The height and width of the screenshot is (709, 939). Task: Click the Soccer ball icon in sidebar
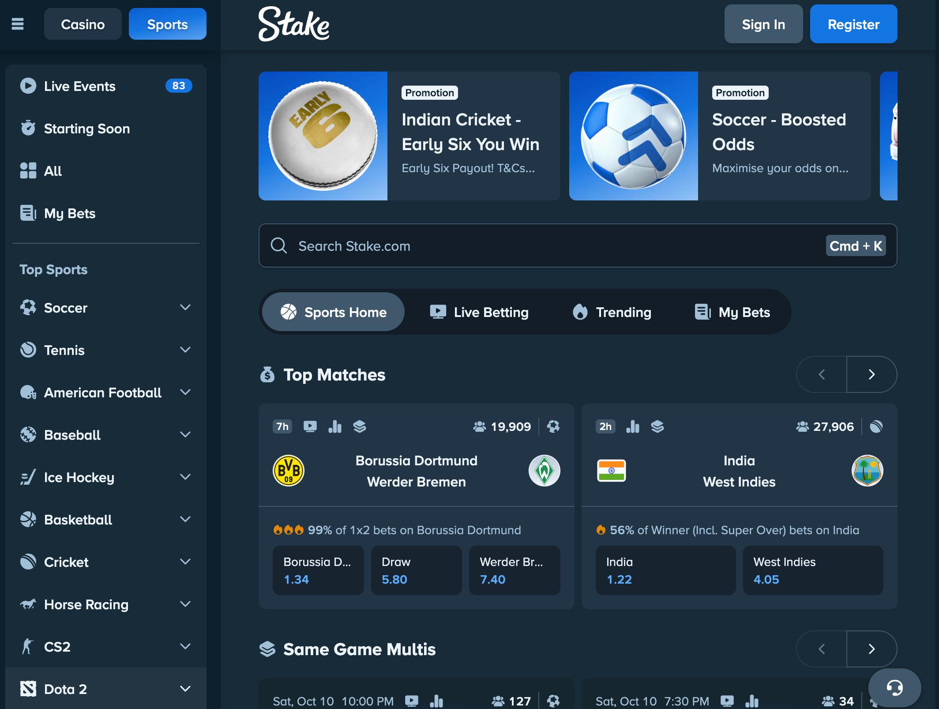point(28,307)
